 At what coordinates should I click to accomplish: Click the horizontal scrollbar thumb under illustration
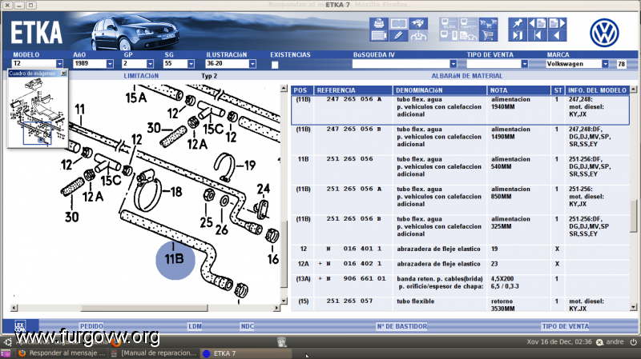click(x=144, y=308)
